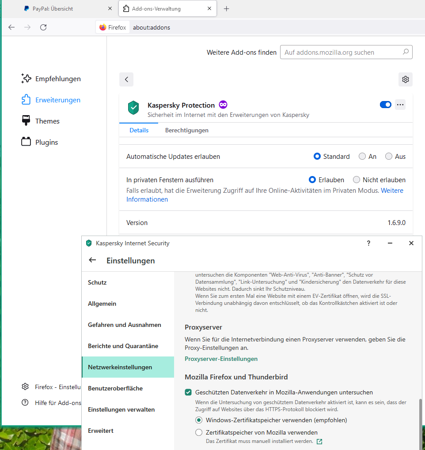The height and width of the screenshot is (450, 425).
Task: Close the Kaspersky Internet Security window
Action: click(411, 244)
